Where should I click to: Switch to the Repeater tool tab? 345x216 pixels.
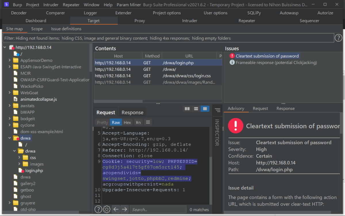click(247, 21)
